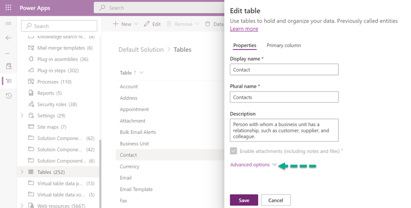Click the Plural name input field
411x208 pixels.
[284, 97]
